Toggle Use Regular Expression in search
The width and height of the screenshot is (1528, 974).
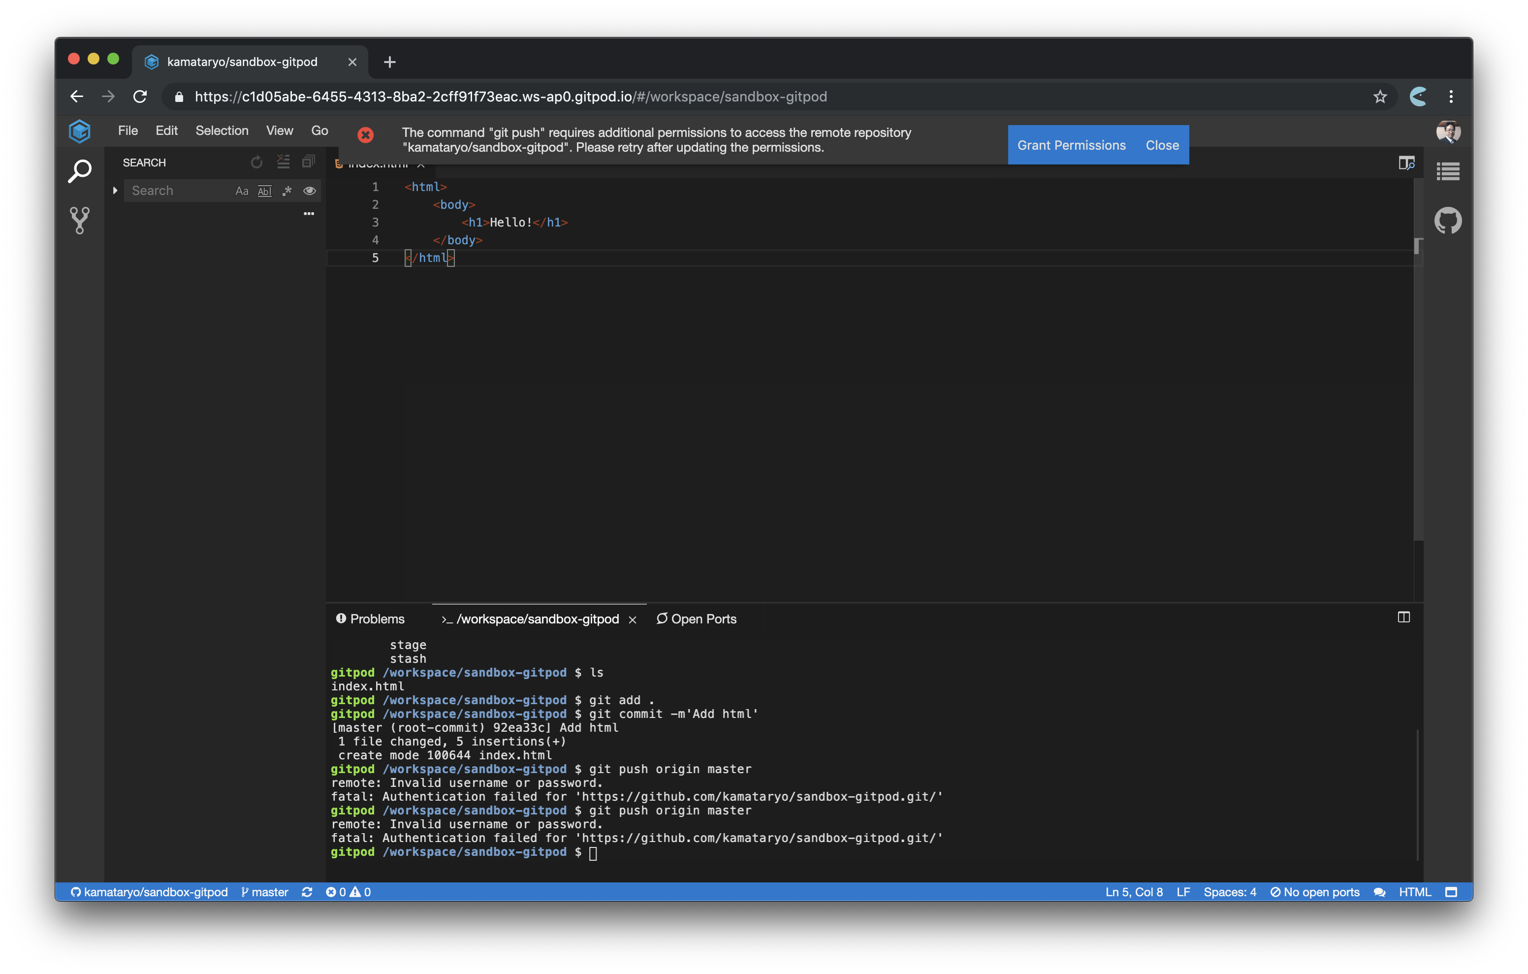tap(287, 191)
